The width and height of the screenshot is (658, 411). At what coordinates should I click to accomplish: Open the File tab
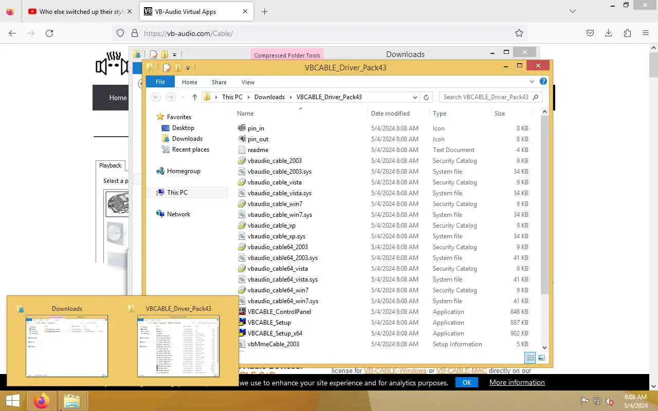pos(160,82)
